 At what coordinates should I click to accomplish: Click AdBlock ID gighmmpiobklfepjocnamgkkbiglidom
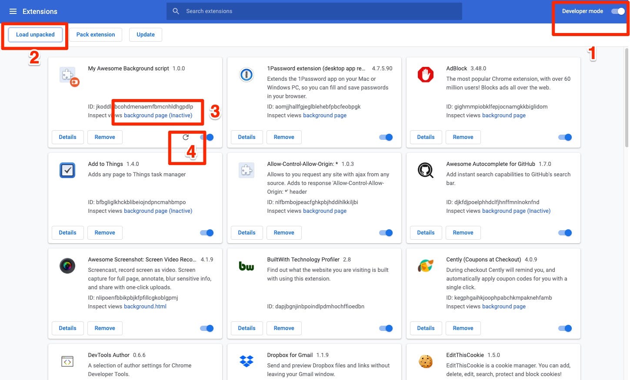pyautogui.click(x=497, y=107)
